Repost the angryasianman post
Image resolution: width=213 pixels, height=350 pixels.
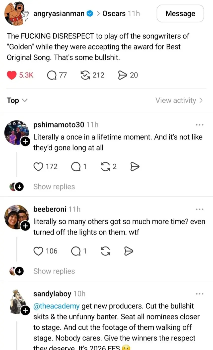coord(85,75)
